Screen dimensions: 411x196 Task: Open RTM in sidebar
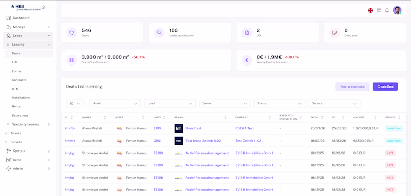click(x=15, y=89)
